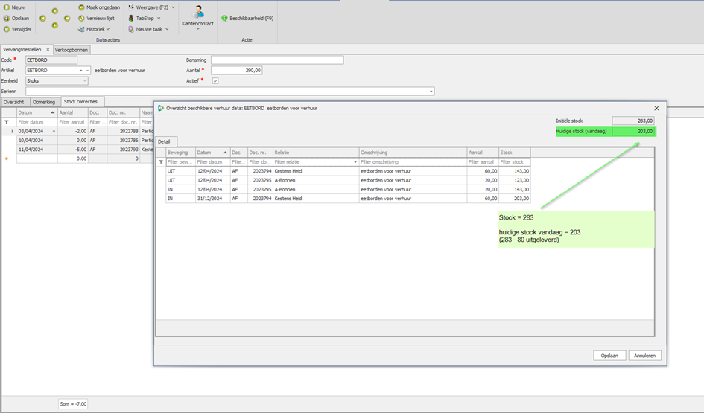Click the Verwijder icon
Viewport: 704px width, 413px height.
tap(6, 29)
